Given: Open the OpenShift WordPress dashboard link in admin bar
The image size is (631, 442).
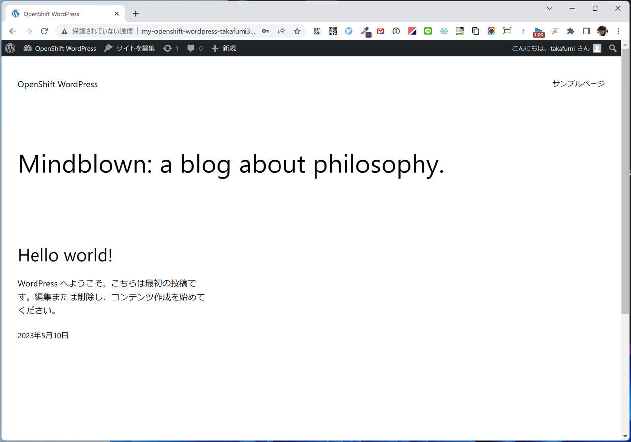Looking at the screenshot, I should (60, 48).
